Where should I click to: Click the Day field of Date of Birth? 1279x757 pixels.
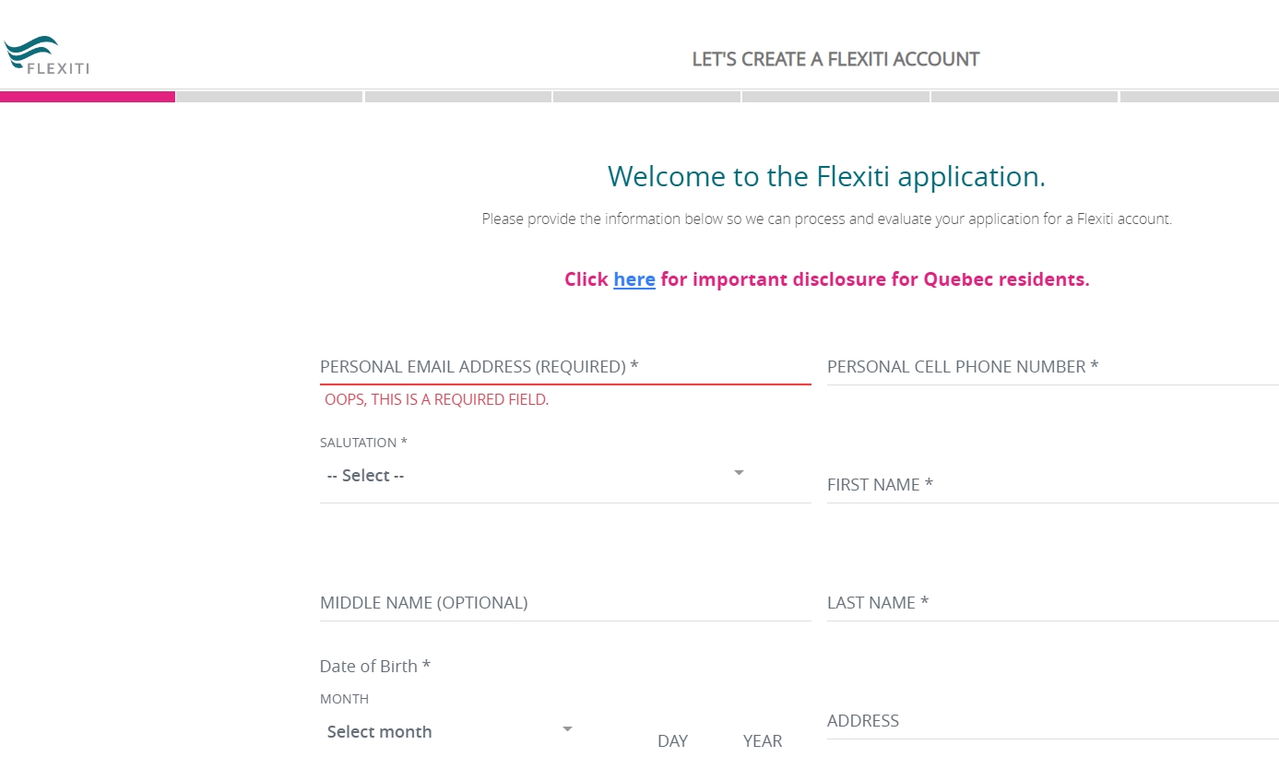tap(672, 741)
